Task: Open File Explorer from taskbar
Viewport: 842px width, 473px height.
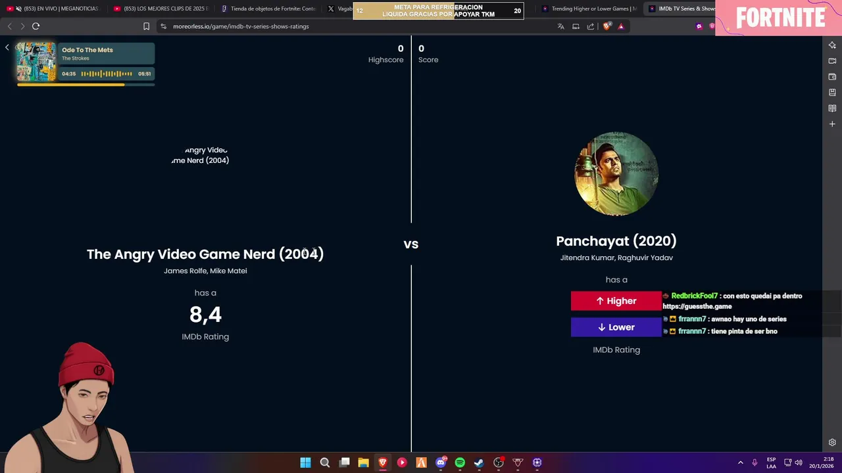Action: click(x=363, y=462)
